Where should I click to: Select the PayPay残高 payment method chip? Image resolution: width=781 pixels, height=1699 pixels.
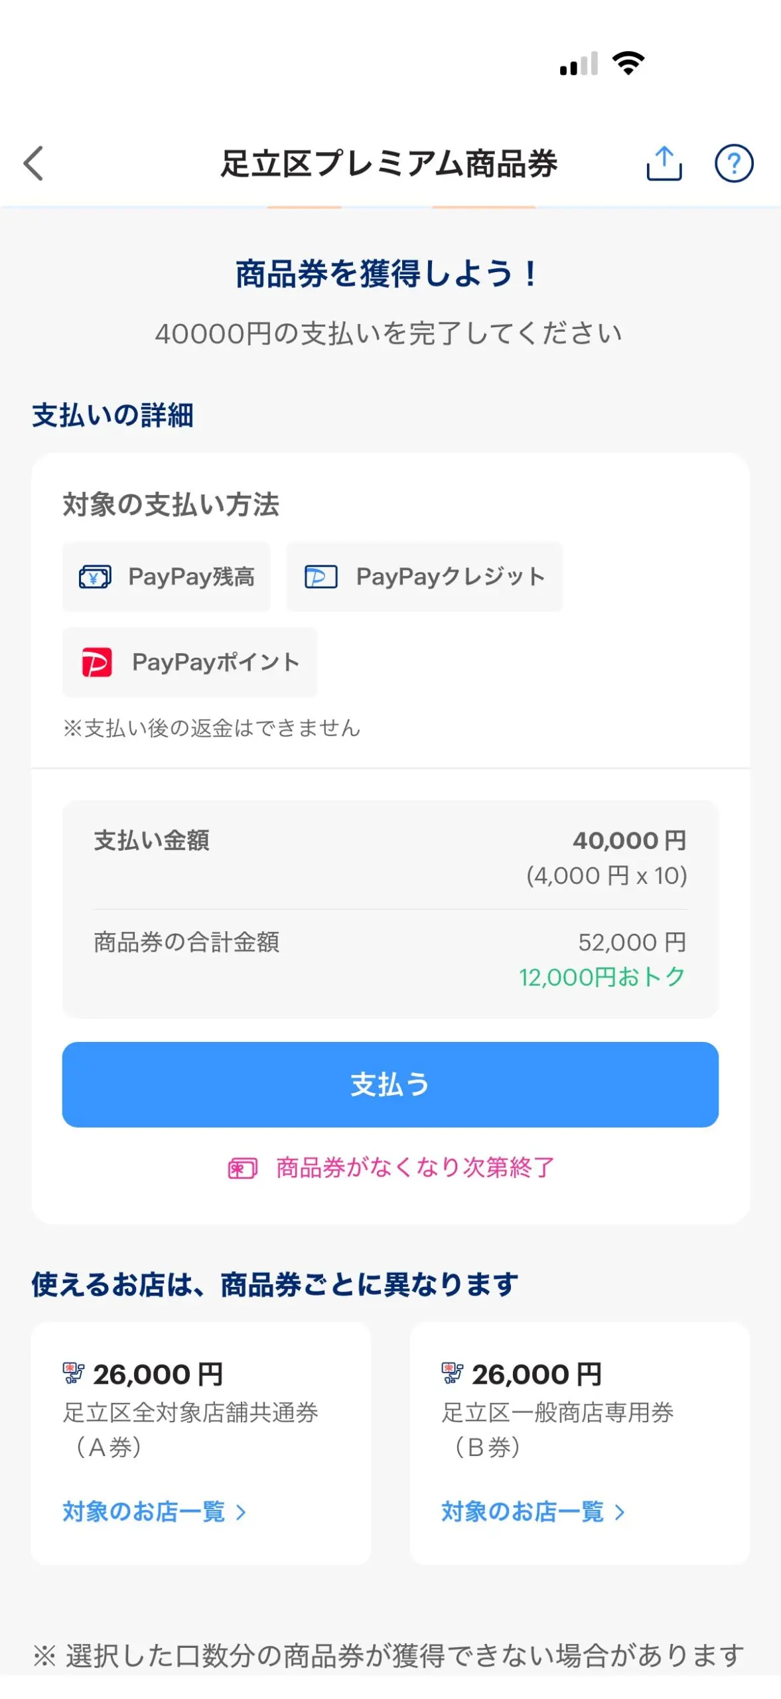(167, 577)
